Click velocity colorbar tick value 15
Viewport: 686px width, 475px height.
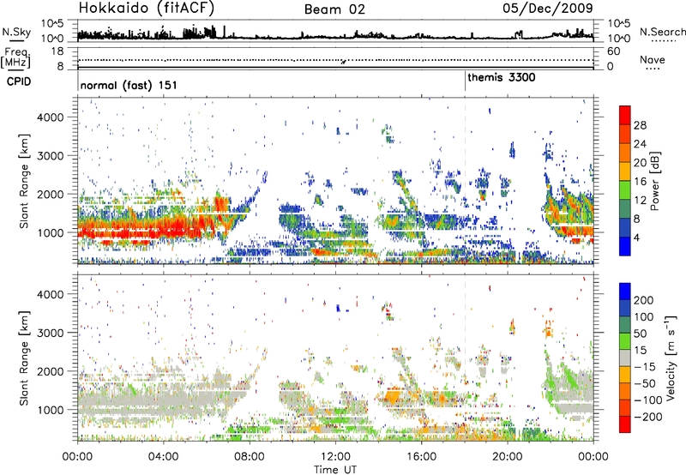640,350
